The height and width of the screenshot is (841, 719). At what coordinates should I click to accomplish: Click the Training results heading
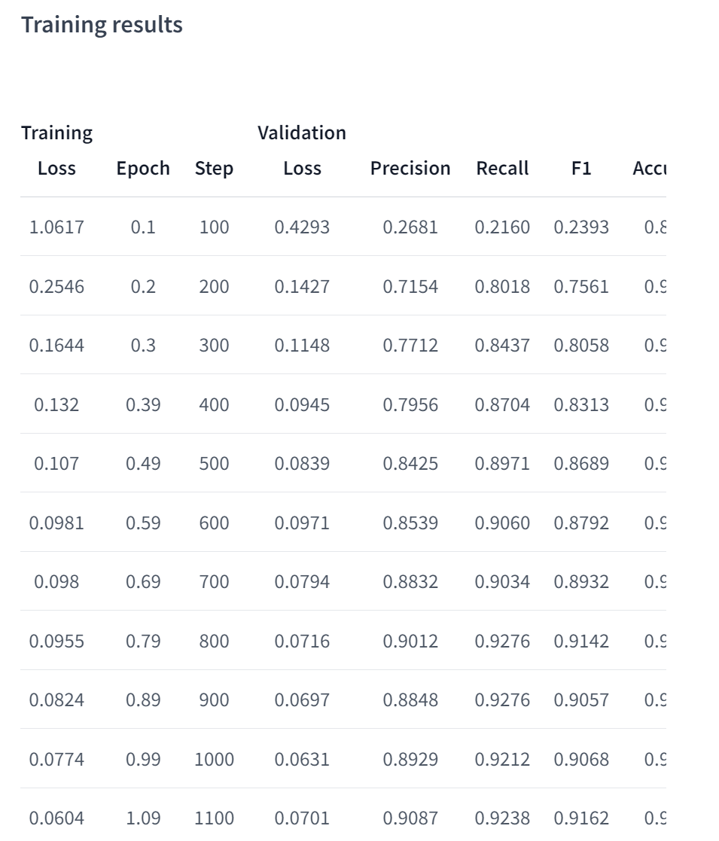102,25
